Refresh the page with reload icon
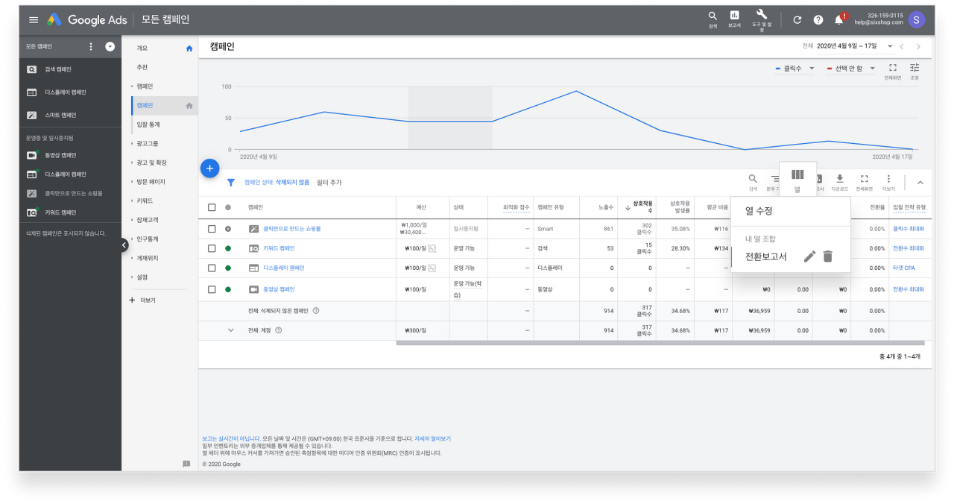The height and width of the screenshot is (504, 954). 797,20
